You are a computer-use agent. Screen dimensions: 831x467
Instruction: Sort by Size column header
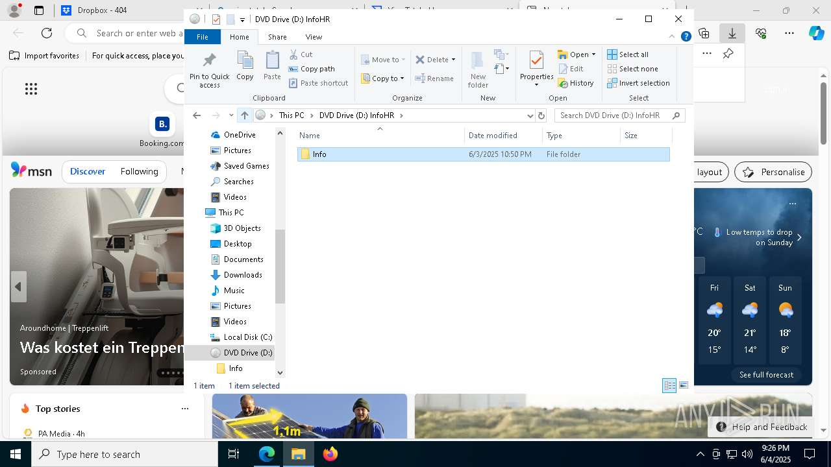coord(646,136)
